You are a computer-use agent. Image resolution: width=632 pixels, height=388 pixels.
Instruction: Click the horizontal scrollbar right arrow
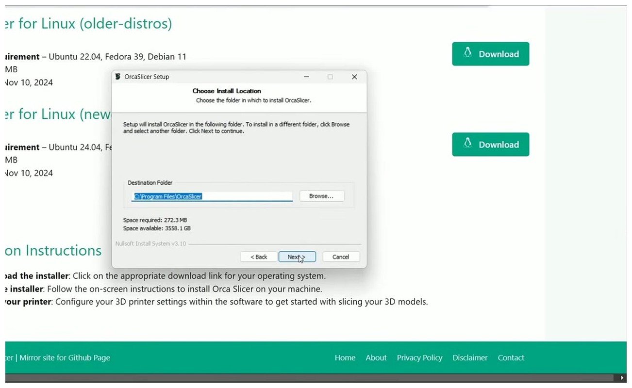[x=622, y=378]
